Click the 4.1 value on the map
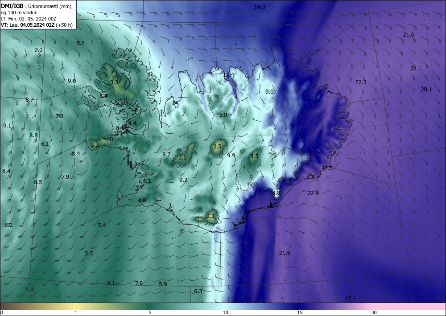 pyautogui.click(x=147, y=181)
